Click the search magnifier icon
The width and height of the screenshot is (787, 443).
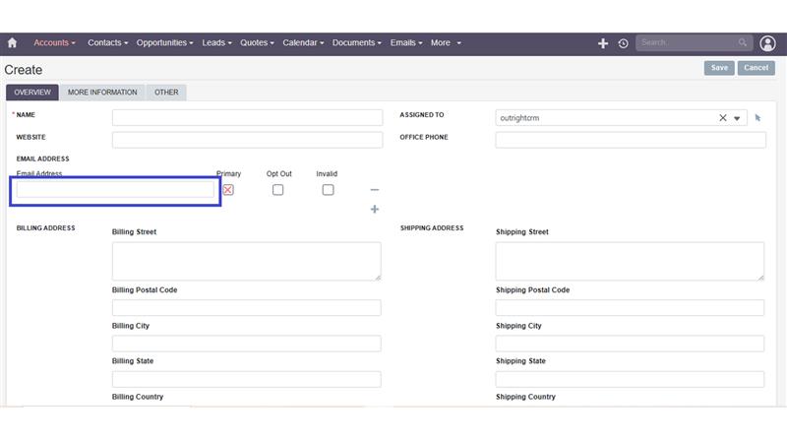(x=742, y=42)
